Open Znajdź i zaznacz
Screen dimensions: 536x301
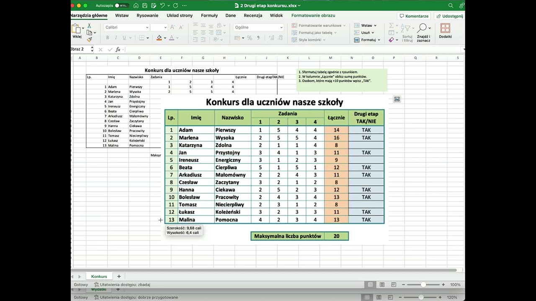(423, 33)
